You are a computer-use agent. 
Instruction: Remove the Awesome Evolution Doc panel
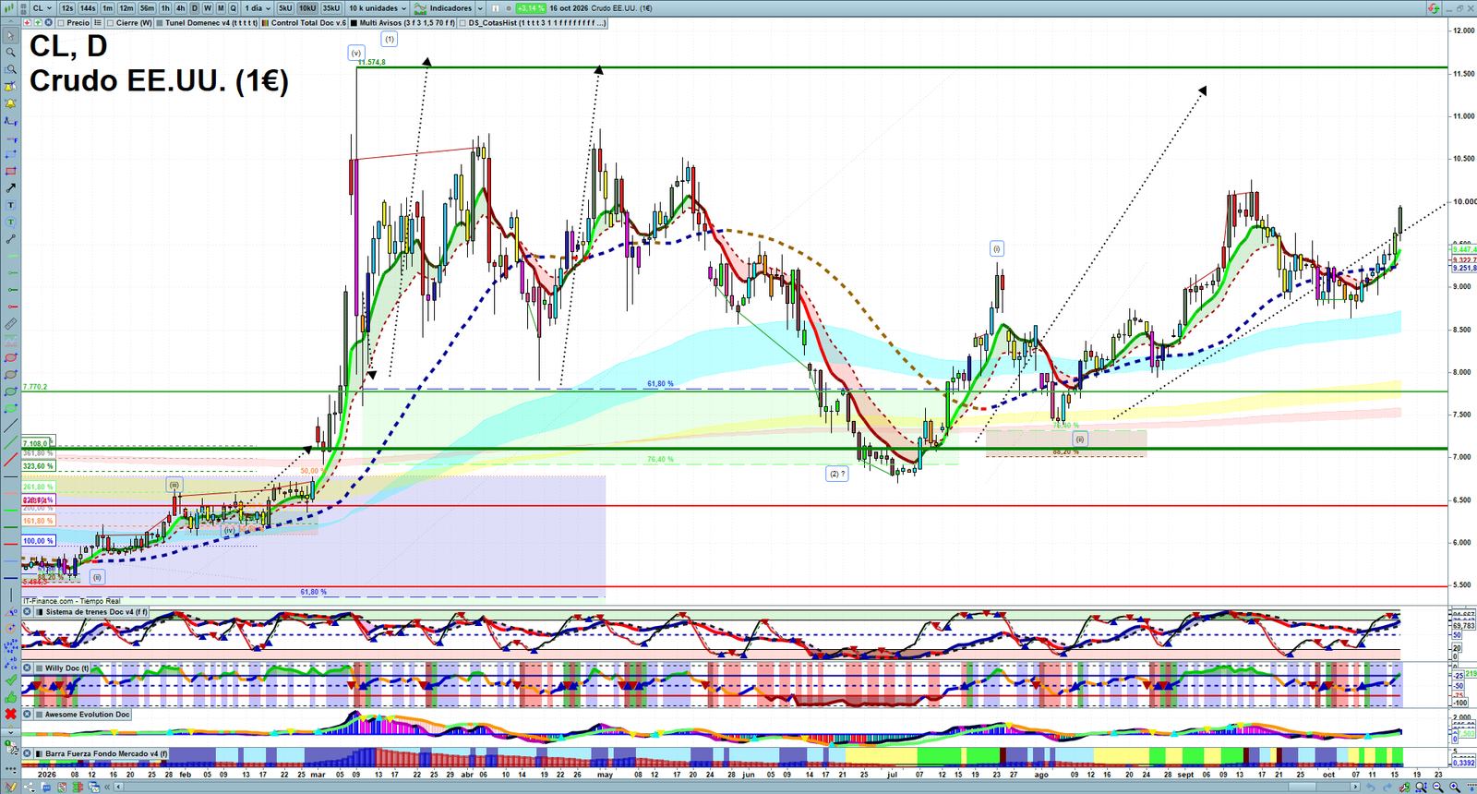28,714
